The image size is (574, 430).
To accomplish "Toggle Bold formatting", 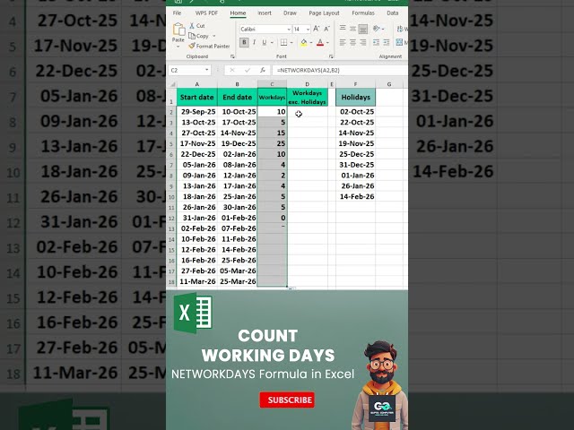I will click(244, 42).
